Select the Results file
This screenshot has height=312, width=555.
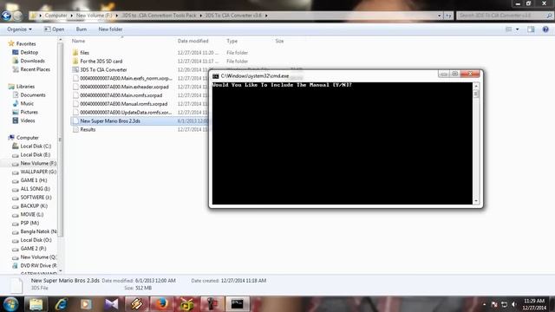point(88,129)
